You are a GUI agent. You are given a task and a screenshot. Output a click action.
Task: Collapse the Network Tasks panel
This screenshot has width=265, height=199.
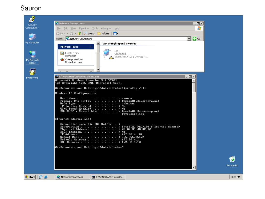(91, 47)
